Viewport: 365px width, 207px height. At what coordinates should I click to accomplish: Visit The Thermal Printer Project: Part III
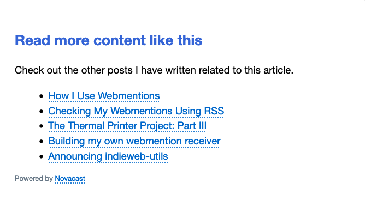pyautogui.click(x=127, y=126)
